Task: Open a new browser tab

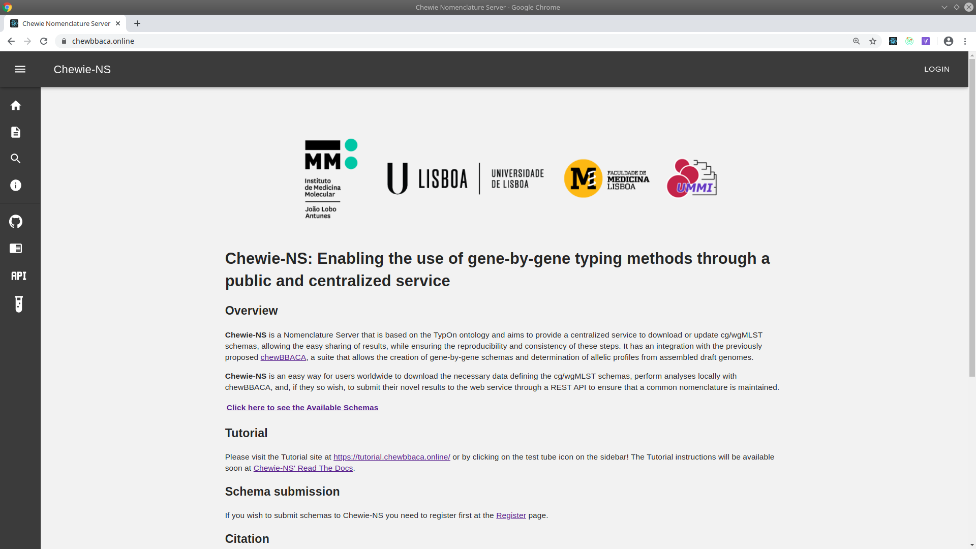Action: [137, 23]
